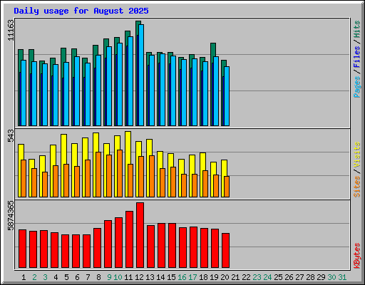The height and width of the screenshot is (285, 365).
Task: Click day 2 on the x-axis
Action: (x=34, y=277)
